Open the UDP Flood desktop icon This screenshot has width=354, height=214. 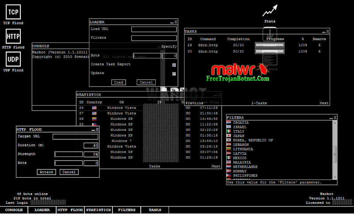13,59
